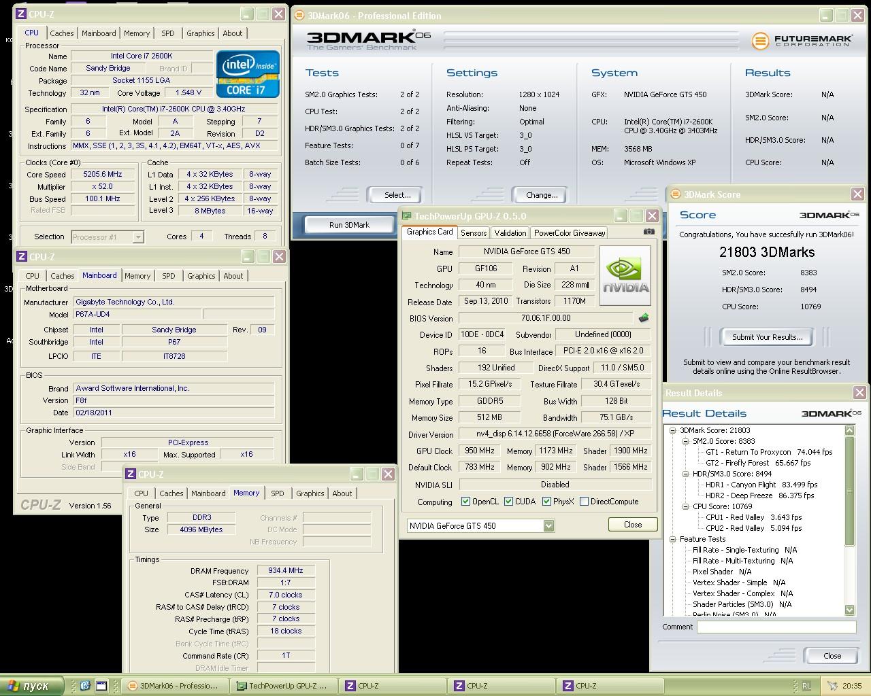Screen dimensions: 871x696
Task: Collapse the CPU Score: 10769 node
Action: click(x=685, y=506)
